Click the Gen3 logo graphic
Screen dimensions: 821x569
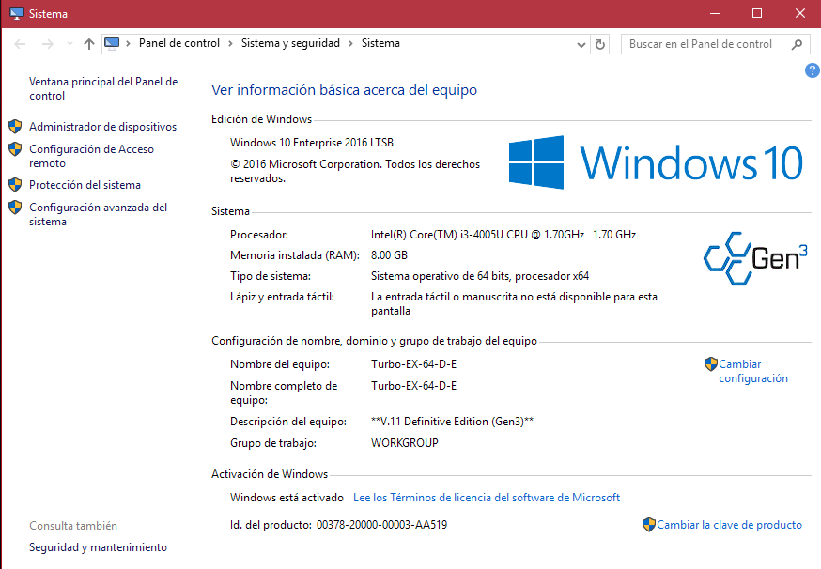point(755,256)
